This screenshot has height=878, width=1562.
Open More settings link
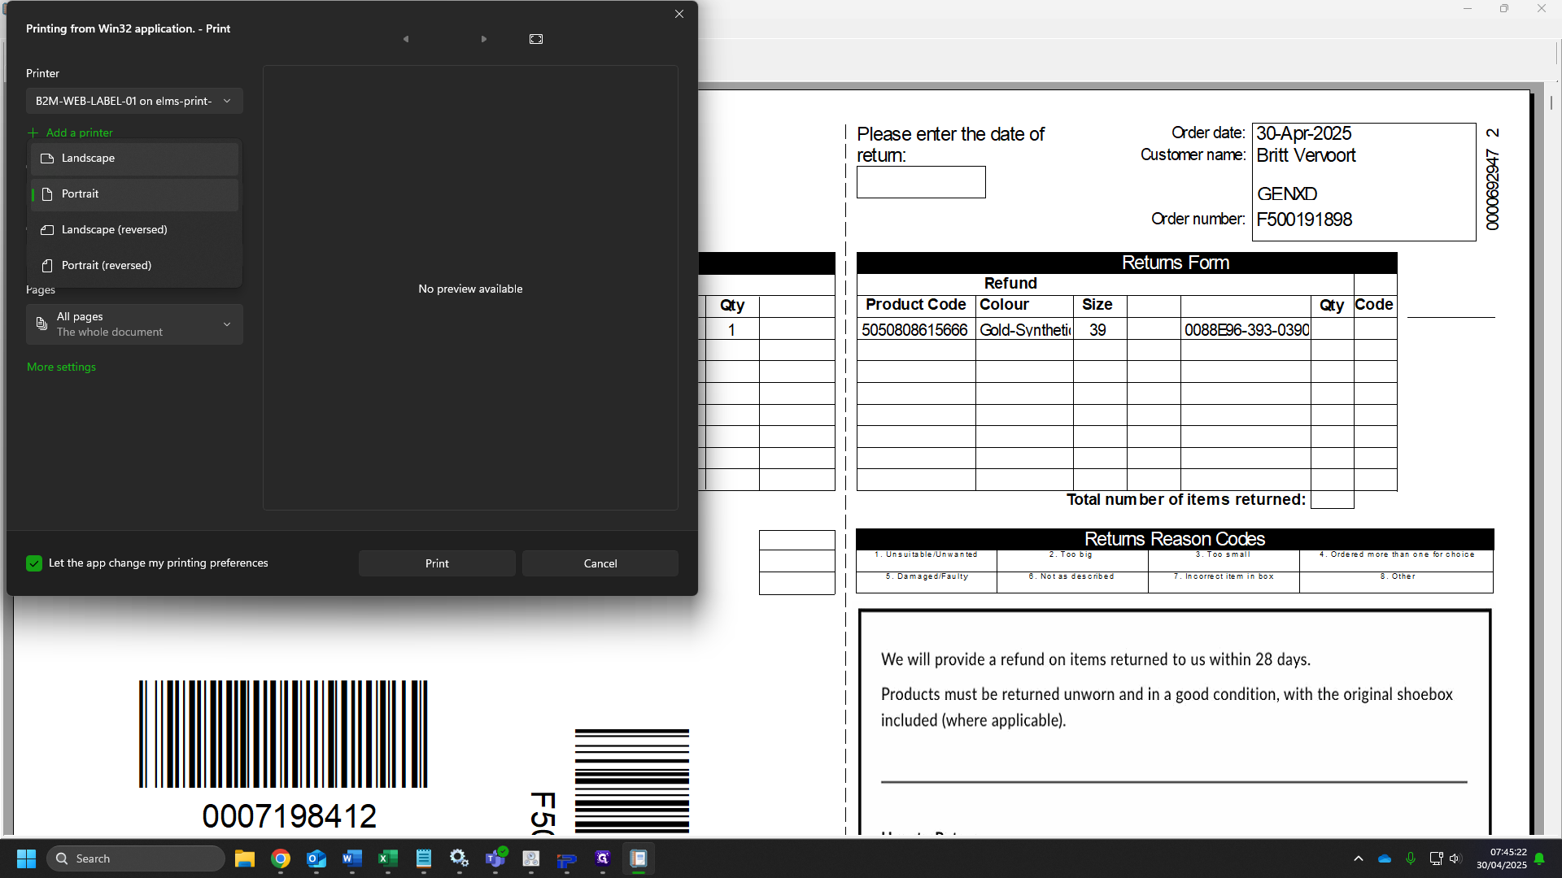(x=61, y=367)
